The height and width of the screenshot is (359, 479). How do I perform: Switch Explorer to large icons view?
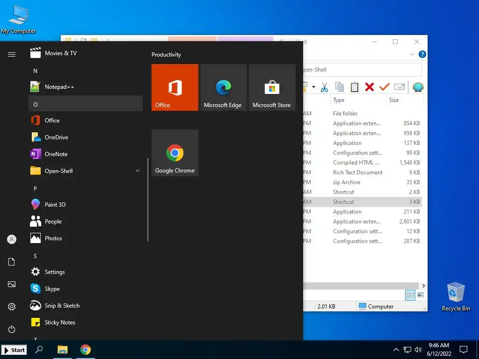(x=421, y=295)
